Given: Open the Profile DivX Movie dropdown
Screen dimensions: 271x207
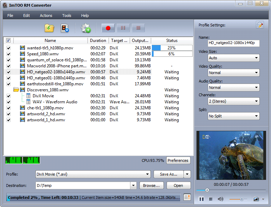Looking at the screenshot, I should 93,174.
